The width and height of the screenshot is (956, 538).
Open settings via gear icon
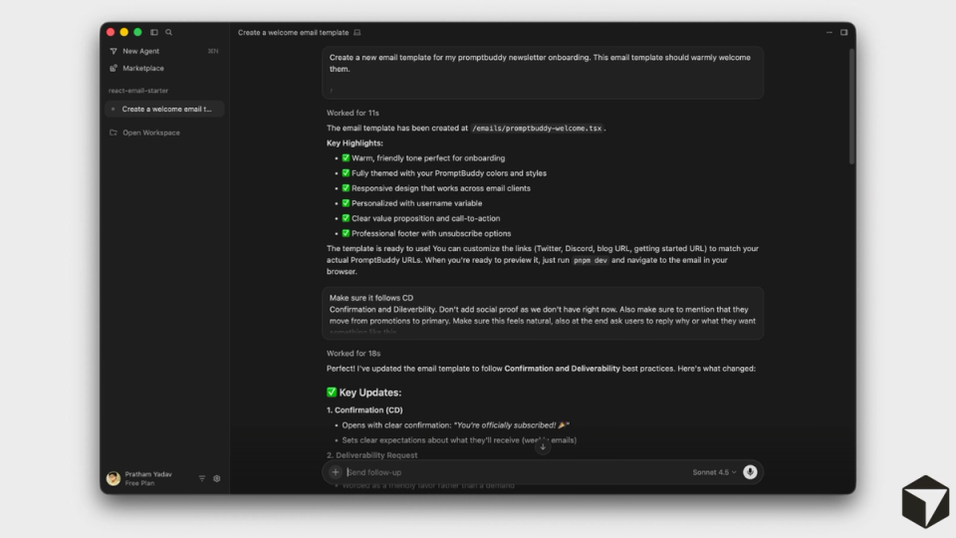(x=217, y=479)
